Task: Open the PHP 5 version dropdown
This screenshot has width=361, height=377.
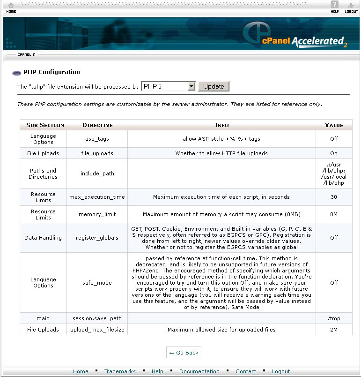Action: pyautogui.click(x=168, y=86)
